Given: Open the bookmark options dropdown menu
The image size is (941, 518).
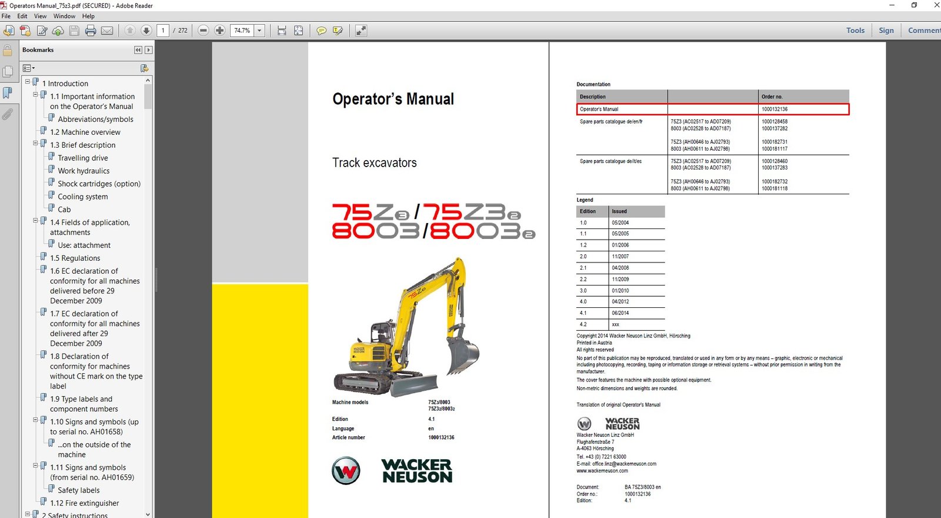Looking at the screenshot, I should 29,68.
